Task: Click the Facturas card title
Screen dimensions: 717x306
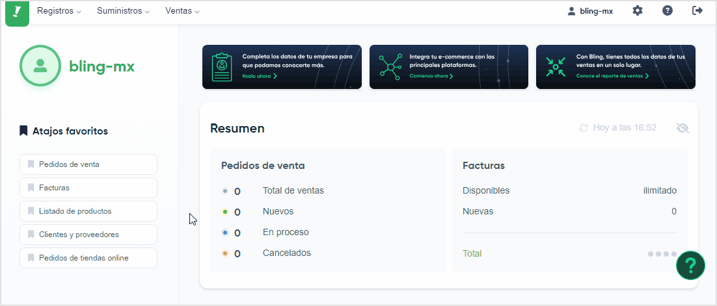Action: 483,166
